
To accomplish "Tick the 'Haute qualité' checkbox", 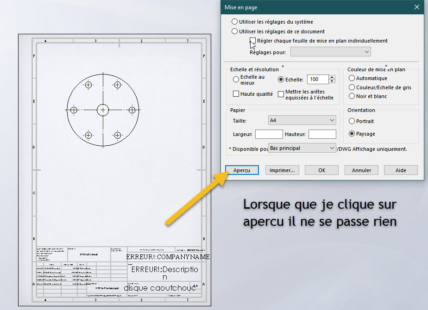I will coord(236,94).
